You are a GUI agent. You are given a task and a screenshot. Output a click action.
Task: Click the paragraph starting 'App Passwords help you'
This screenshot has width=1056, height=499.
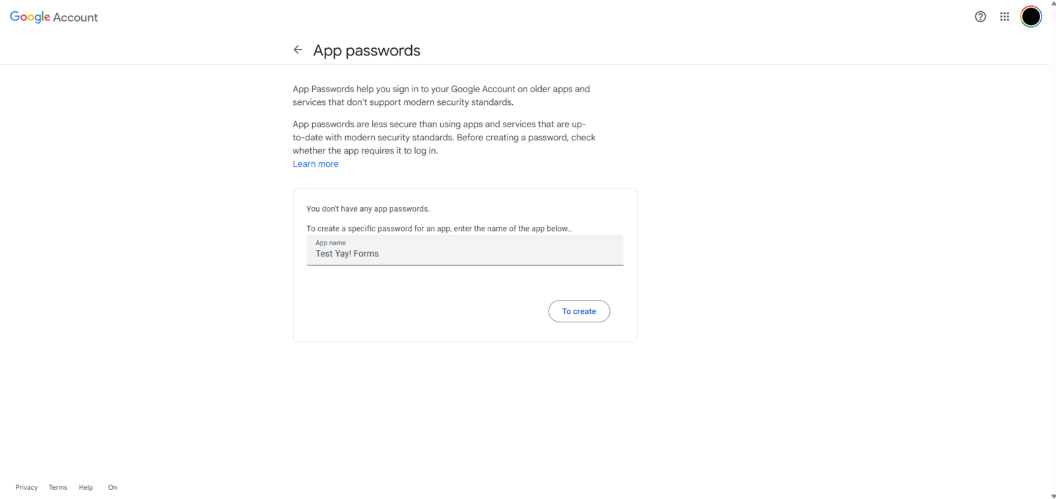point(441,96)
